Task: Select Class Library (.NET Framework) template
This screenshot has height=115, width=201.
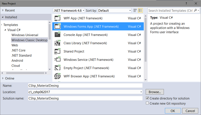Action: 98,43
